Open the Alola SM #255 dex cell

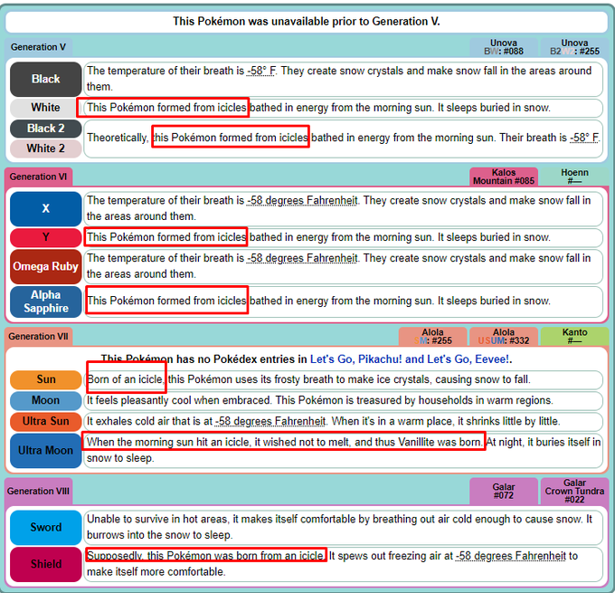432,337
